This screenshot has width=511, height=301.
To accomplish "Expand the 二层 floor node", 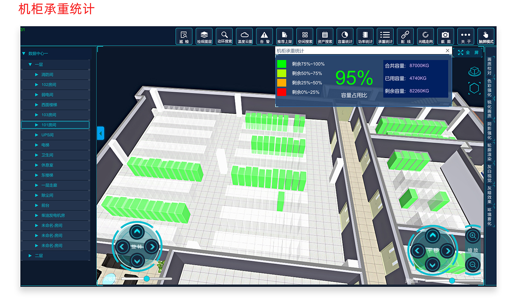I will 30,256.
